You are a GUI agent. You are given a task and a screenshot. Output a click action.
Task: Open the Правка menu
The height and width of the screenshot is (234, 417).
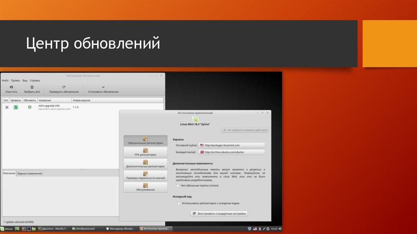click(15, 80)
